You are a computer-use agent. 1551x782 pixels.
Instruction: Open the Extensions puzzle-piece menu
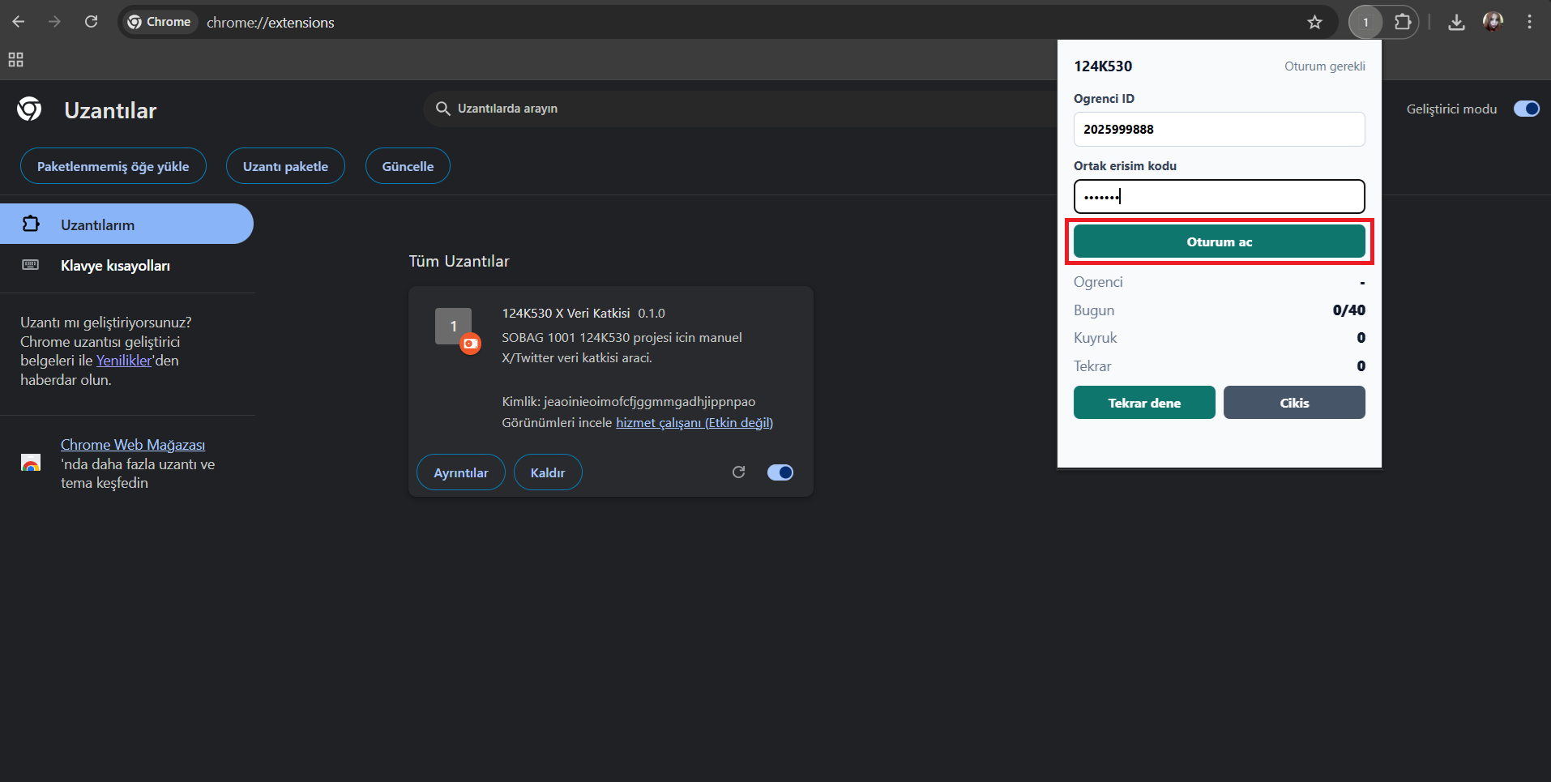pos(1403,22)
